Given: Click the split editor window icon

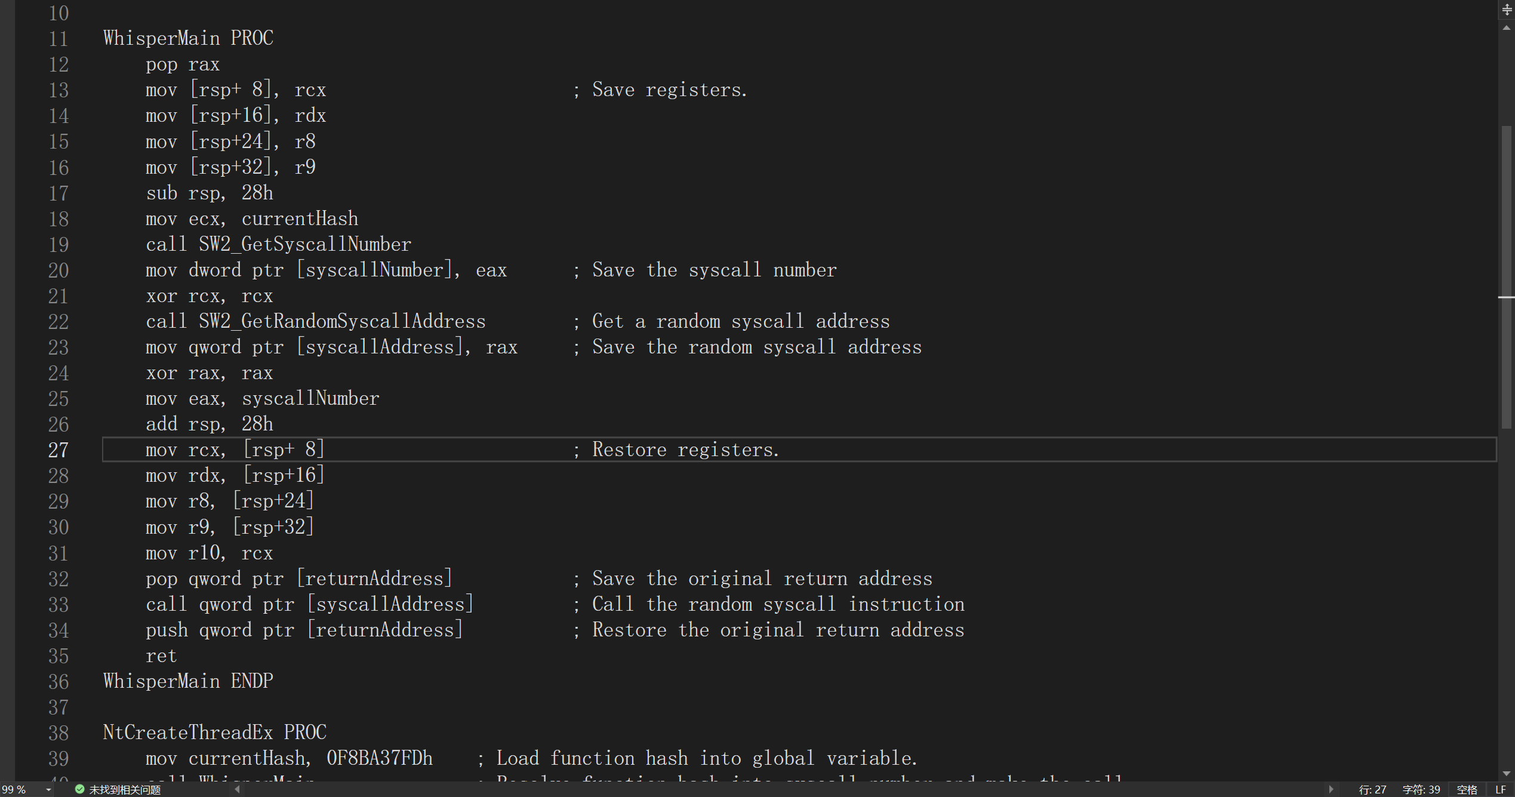Looking at the screenshot, I should click(1507, 9).
